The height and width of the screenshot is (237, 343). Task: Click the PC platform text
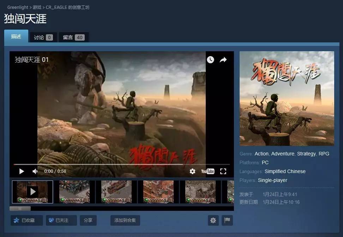coord(265,162)
